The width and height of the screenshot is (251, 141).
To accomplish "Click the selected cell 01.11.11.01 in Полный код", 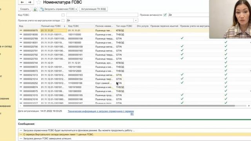I will 54,31.
